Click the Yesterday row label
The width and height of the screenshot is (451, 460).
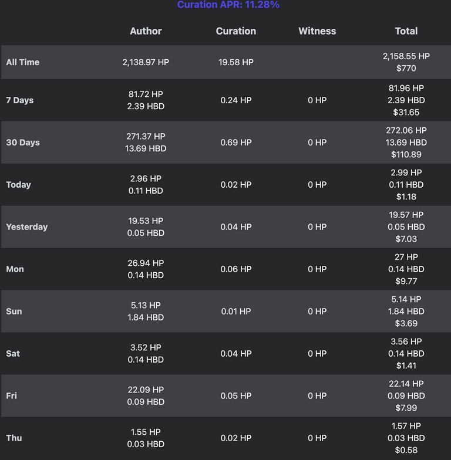coord(27,227)
